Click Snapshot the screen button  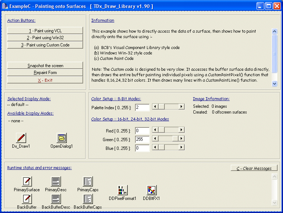[45, 66]
